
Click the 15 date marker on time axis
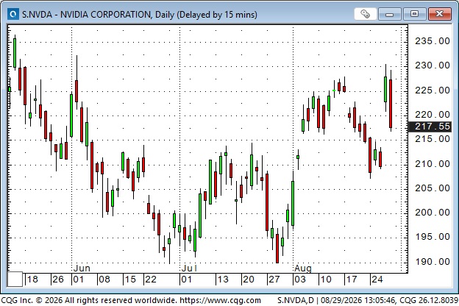tap(130, 280)
